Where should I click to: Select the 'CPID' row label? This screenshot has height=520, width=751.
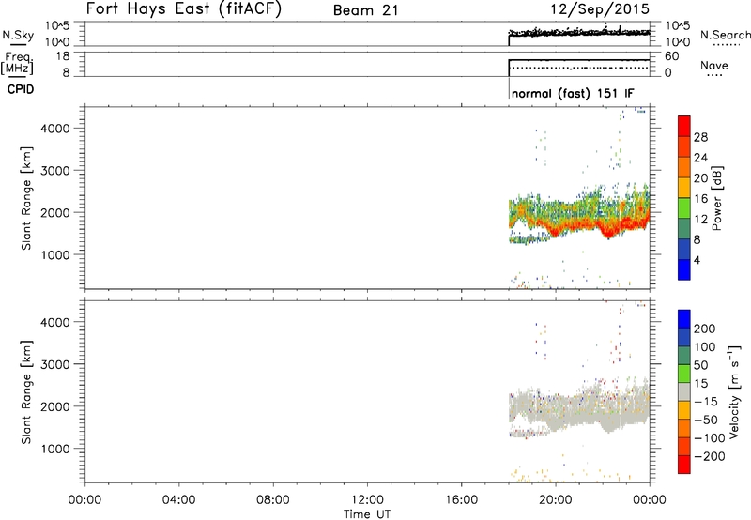tap(21, 89)
